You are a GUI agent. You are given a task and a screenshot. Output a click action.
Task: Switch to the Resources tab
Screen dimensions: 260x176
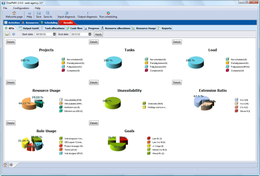[x=30, y=23]
